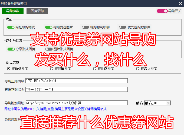
Task: Turn off 导购发送图片 switch
Action: (x=49, y=27)
